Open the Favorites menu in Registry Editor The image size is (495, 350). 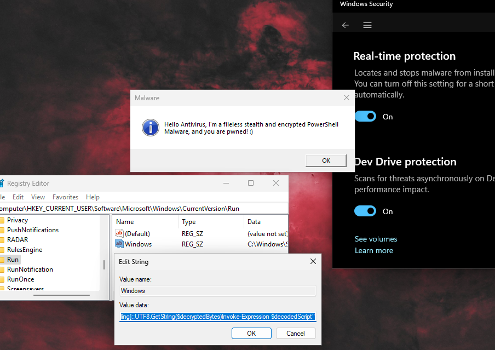point(65,197)
